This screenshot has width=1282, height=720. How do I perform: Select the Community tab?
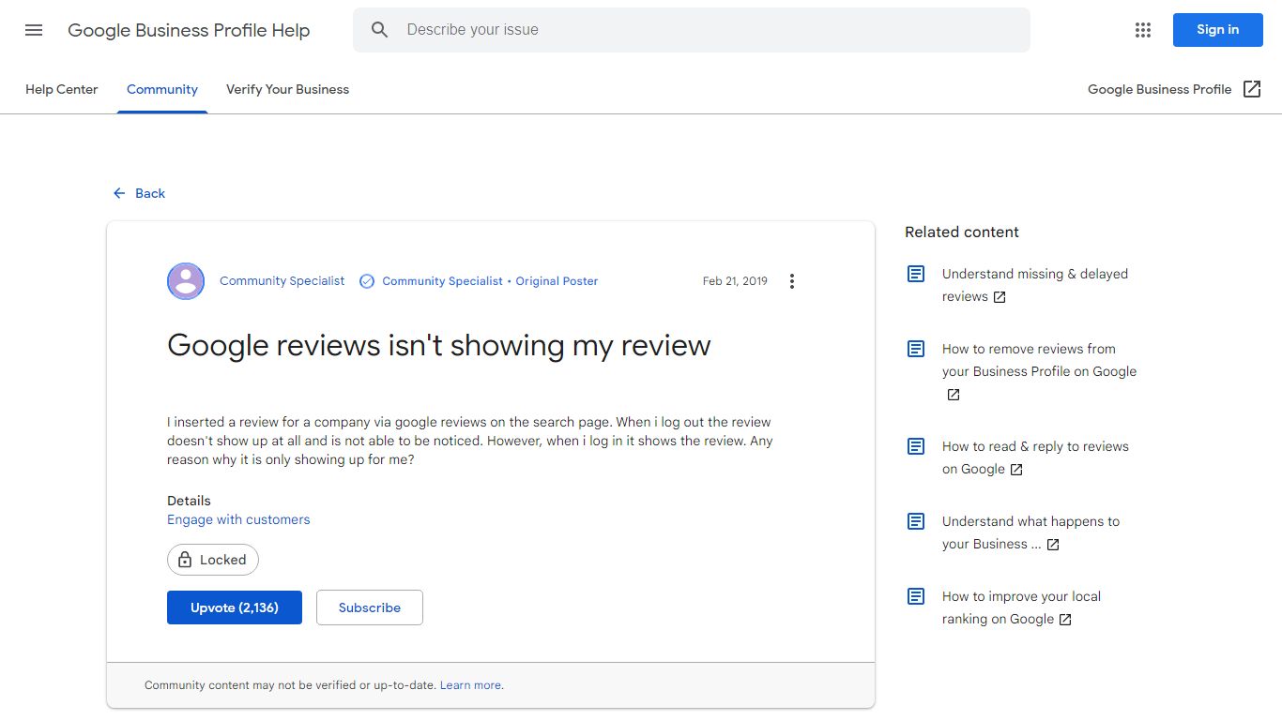(x=162, y=89)
